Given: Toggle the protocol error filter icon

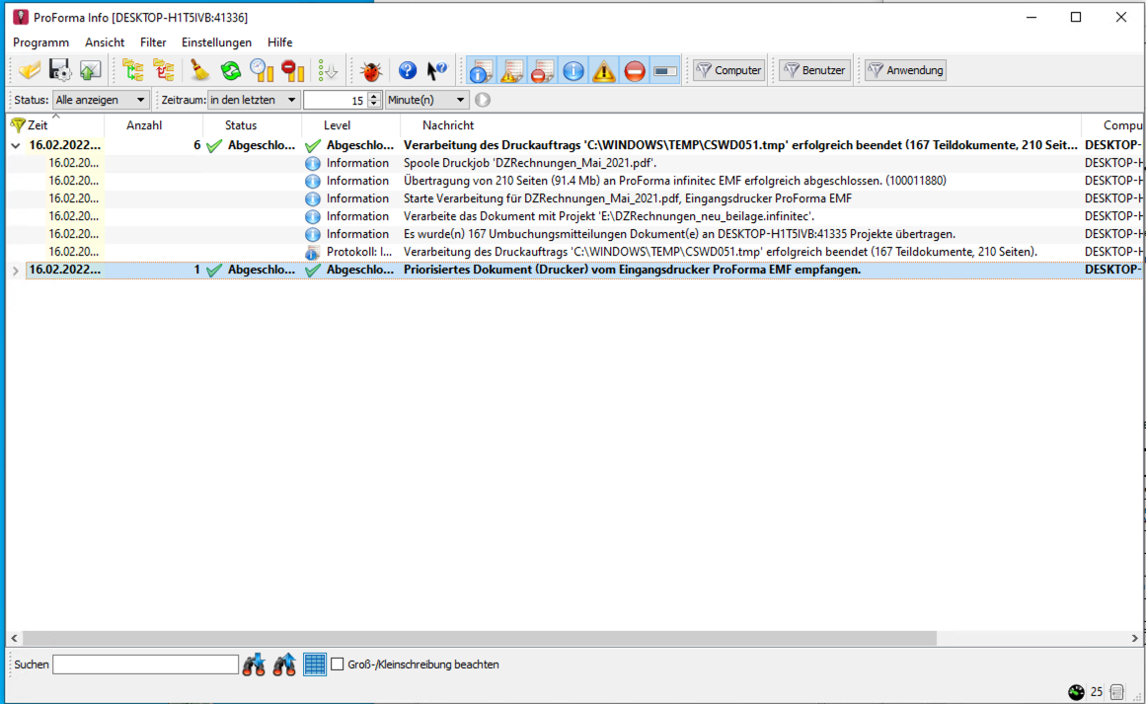Looking at the screenshot, I should pyautogui.click(x=542, y=71).
